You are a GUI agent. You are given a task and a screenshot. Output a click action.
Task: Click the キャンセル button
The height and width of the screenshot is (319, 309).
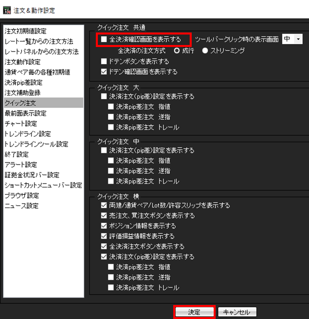[237, 312]
